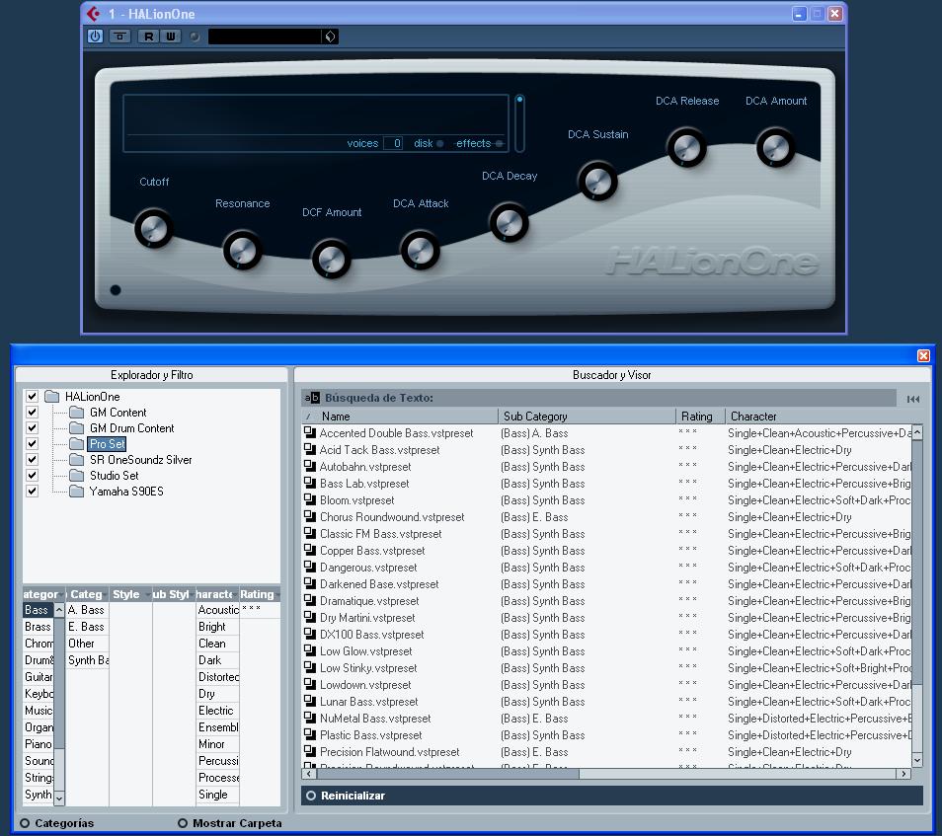The image size is (942, 836).
Task: Click the bypass effects button in plugin toolbar
Action: pos(120,37)
